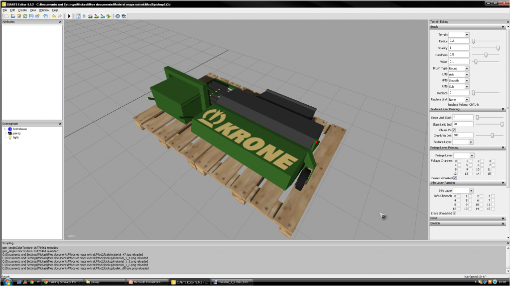The image size is (510, 286).
Task: Toggle the Chunk Vis checkbox
Action: [454, 130]
